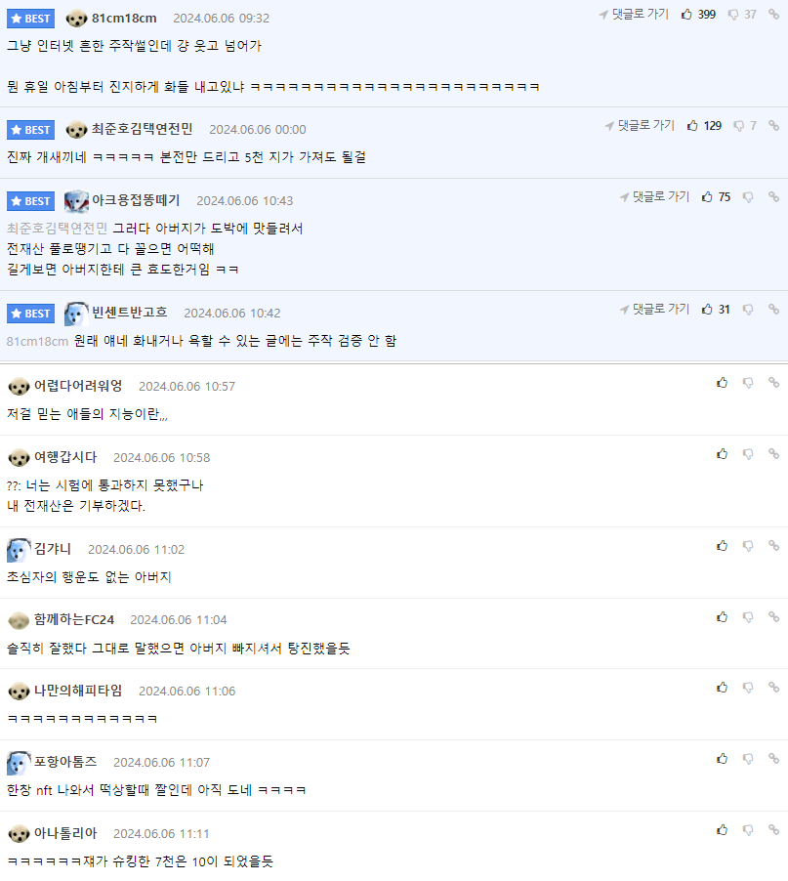Copy link icon for 김갸니's comment
Image resolution: width=788 pixels, height=881 pixels.
tap(774, 546)
